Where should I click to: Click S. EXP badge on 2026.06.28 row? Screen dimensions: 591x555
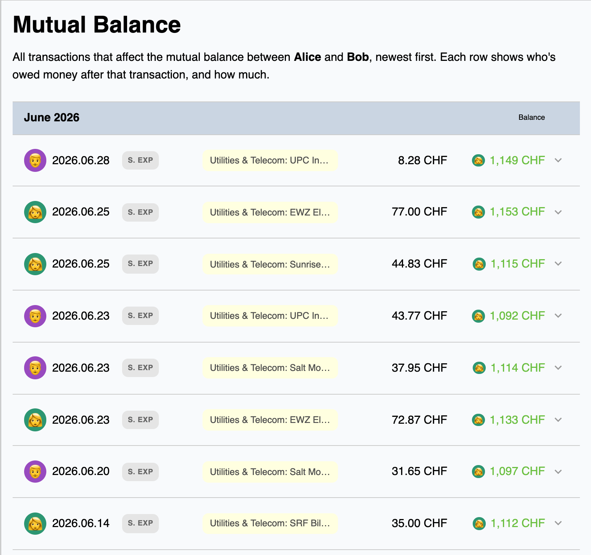point(140,160)
